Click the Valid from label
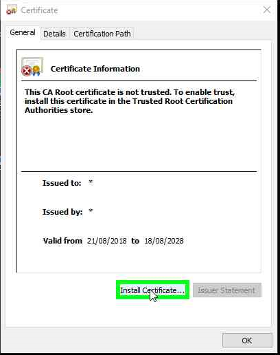The image size is (280, 355). (x=62, y=241)
